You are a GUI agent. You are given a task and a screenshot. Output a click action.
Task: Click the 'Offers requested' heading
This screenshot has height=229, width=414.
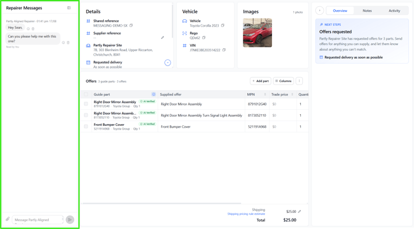[x=336, y=31]
